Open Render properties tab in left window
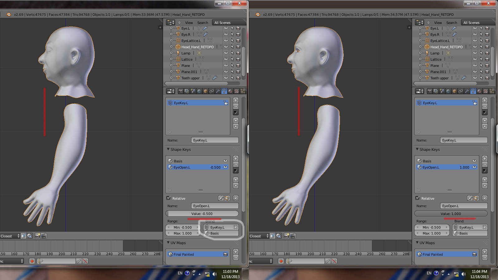Viewport: 498px width, 280px height. (181, 91)
